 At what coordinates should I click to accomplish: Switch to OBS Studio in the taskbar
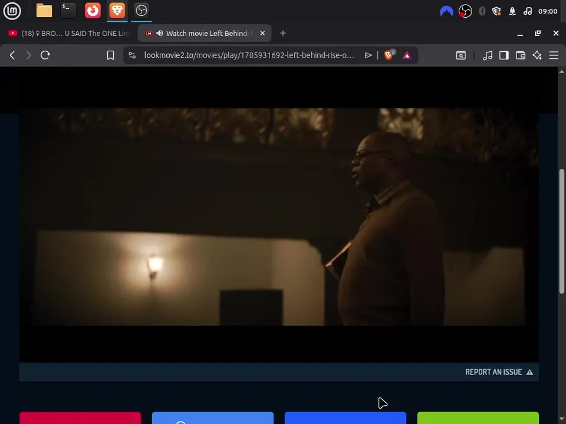(141, 11)
